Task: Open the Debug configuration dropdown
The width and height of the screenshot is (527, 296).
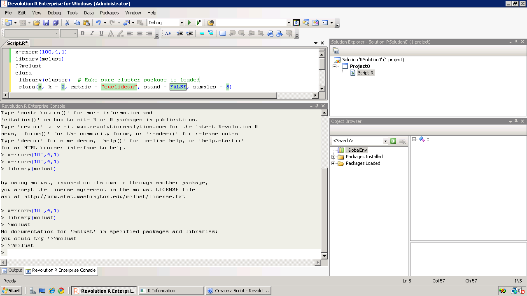Action: coord(181,23)
